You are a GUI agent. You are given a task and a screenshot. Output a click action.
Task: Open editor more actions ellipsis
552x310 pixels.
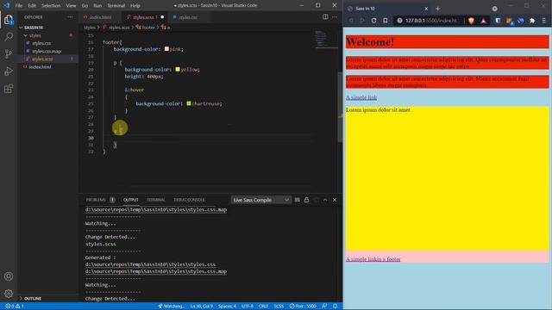point(335,17)
